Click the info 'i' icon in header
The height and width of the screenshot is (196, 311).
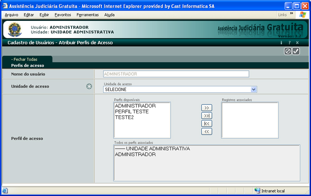[x=281, y=43]
